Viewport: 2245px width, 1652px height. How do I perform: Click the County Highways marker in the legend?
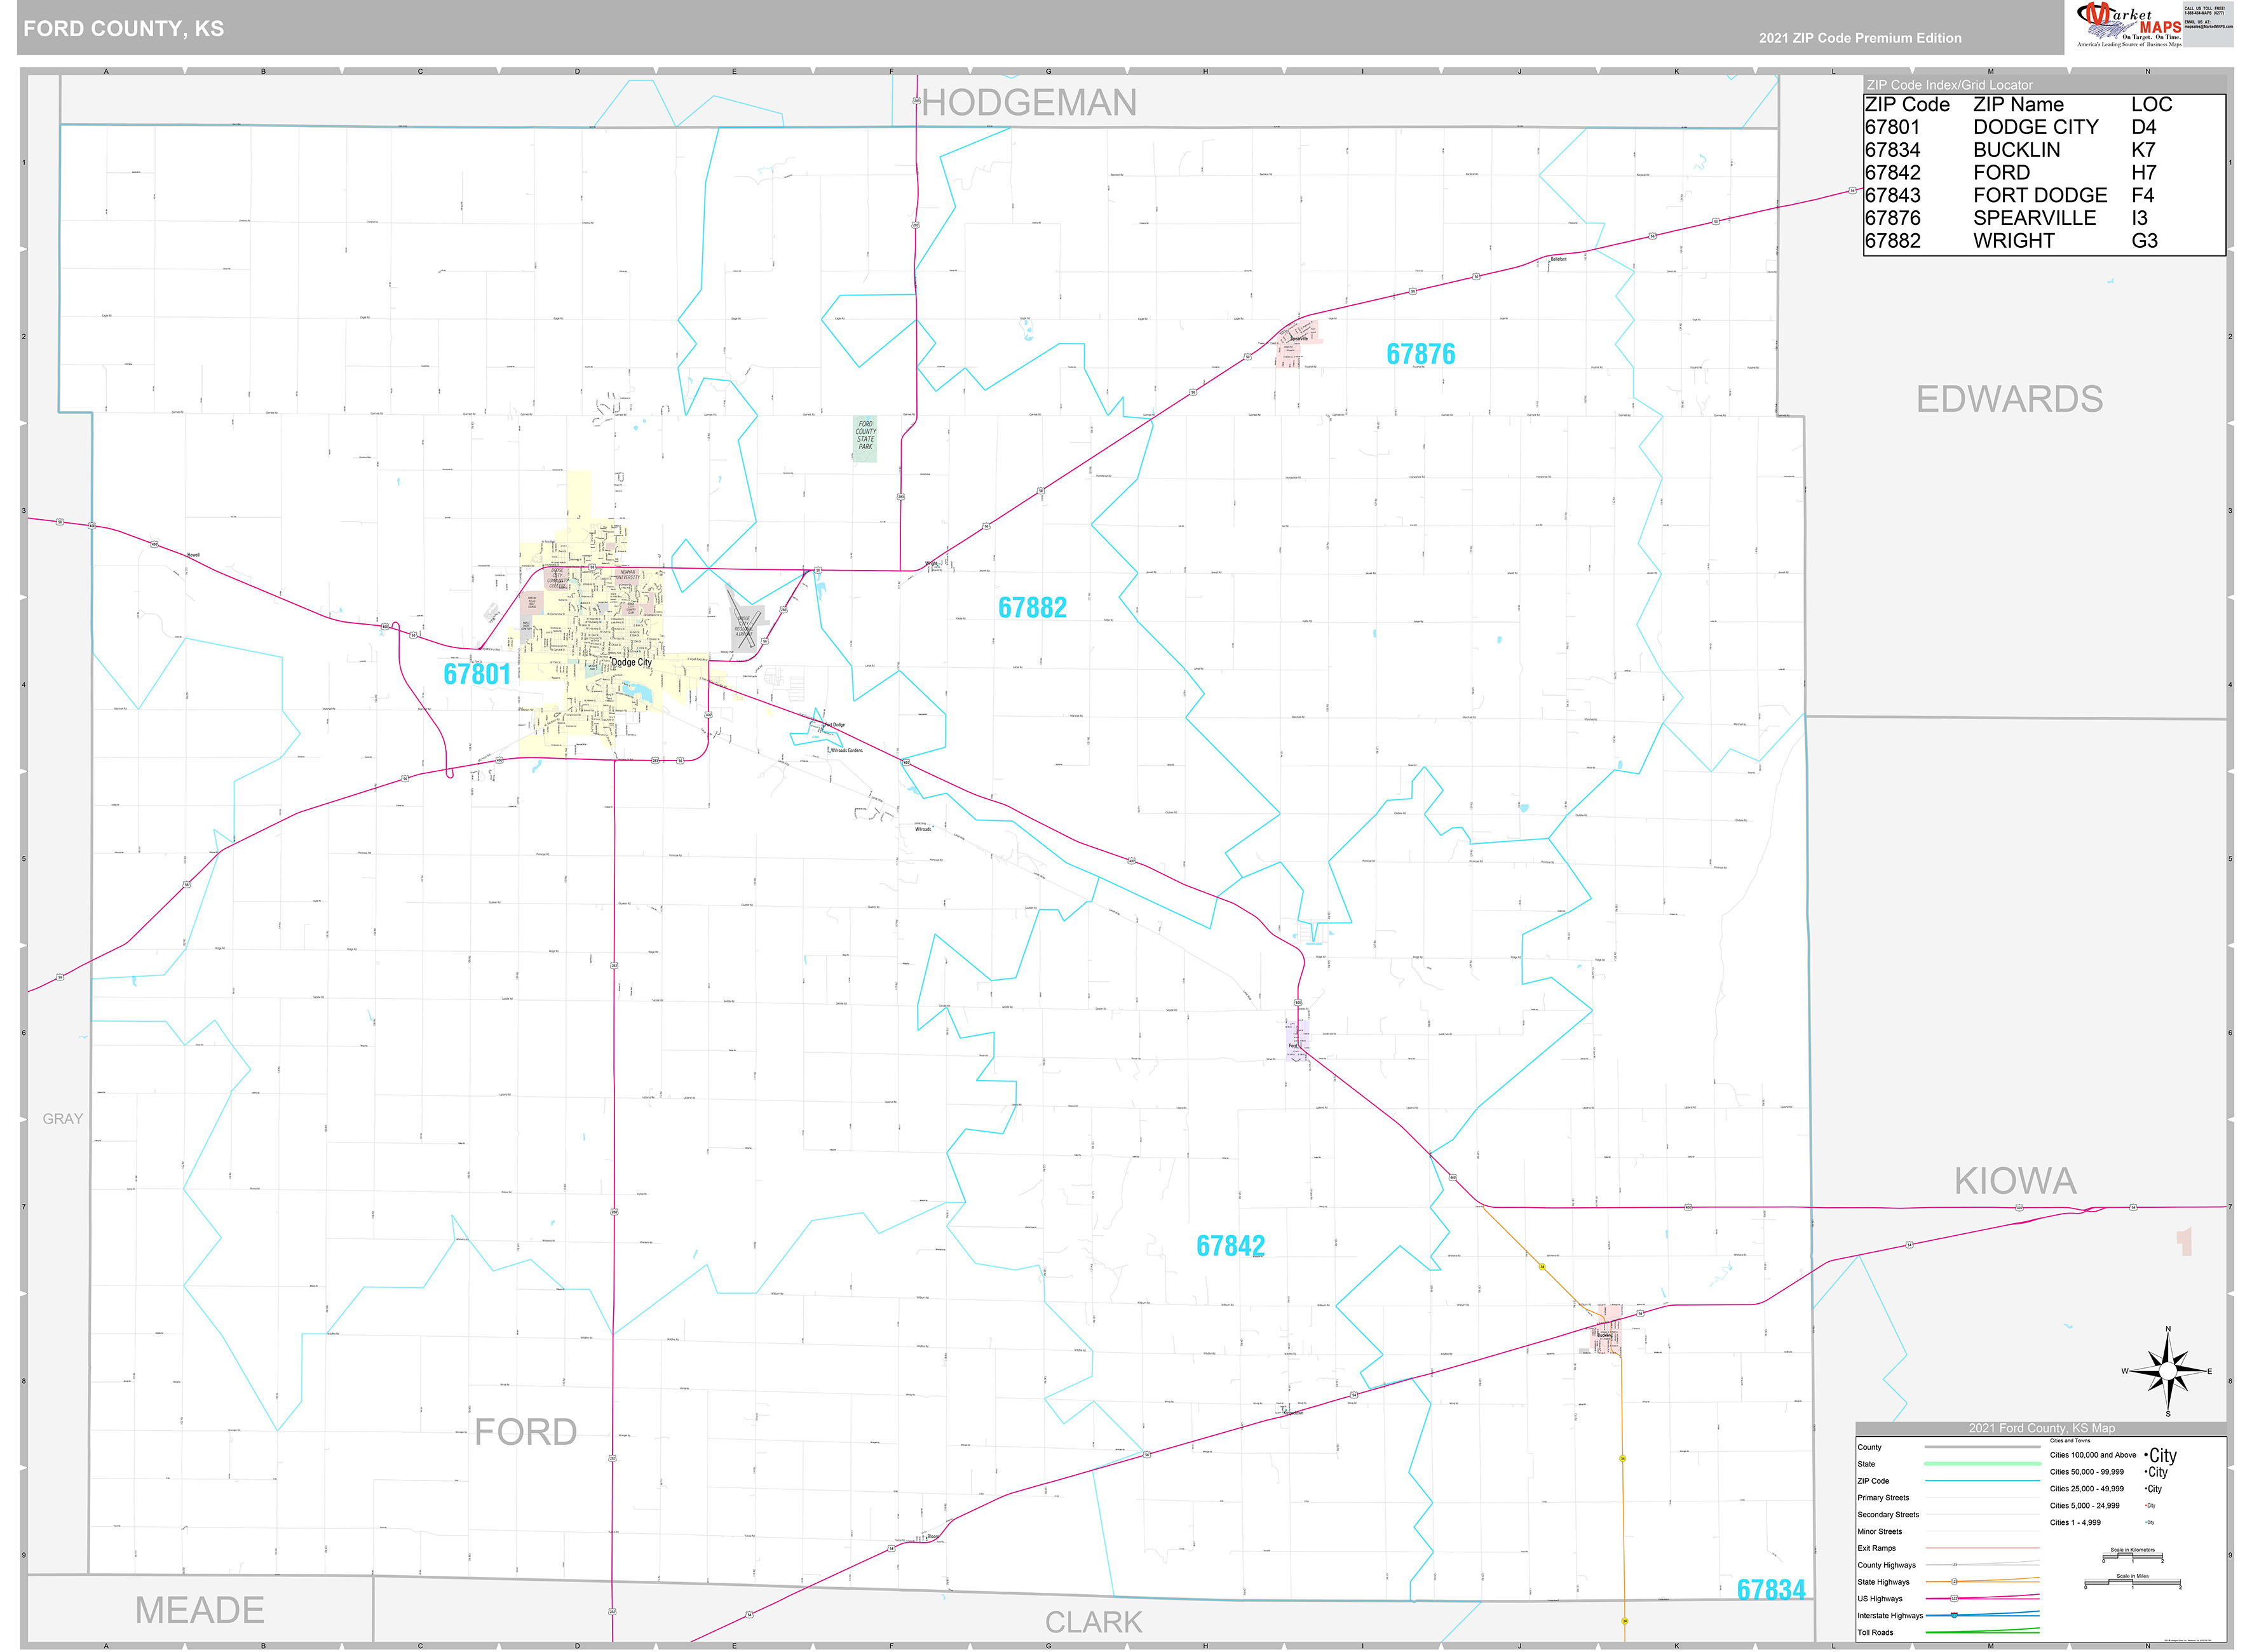1955,1565
